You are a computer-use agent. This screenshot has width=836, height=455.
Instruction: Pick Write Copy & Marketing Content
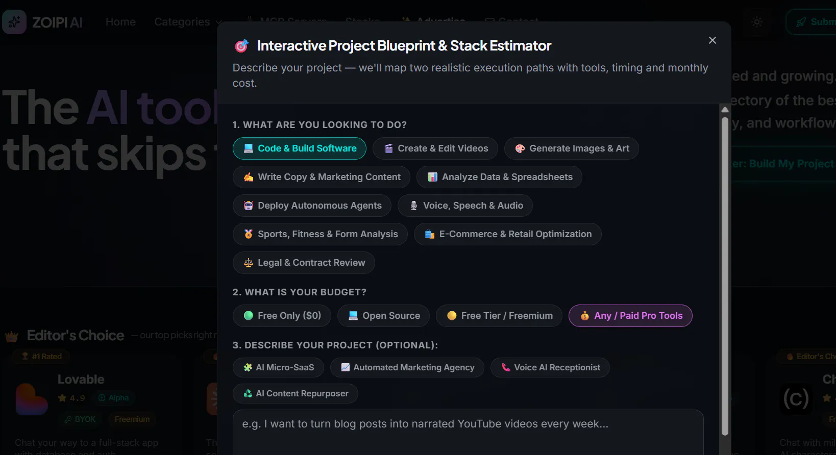tap(322, 177)
